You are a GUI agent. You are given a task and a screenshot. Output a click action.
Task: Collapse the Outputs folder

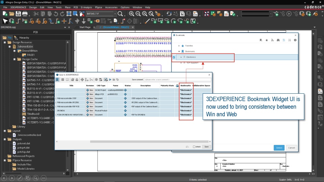pos(5,139)
